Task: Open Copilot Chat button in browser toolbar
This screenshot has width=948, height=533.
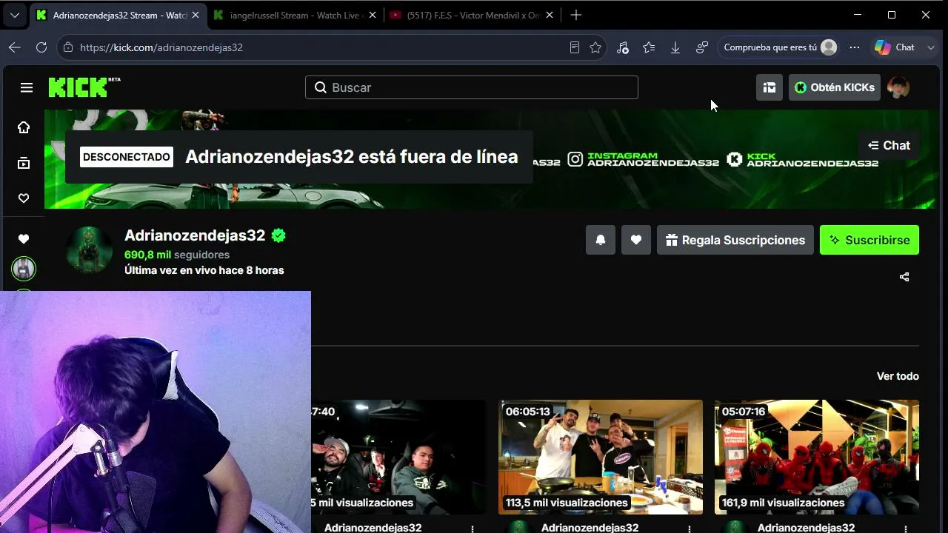Action: point(895,47)
